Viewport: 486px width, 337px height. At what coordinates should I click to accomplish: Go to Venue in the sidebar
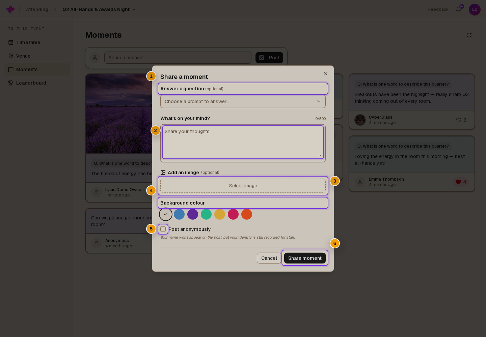point(37,56)
